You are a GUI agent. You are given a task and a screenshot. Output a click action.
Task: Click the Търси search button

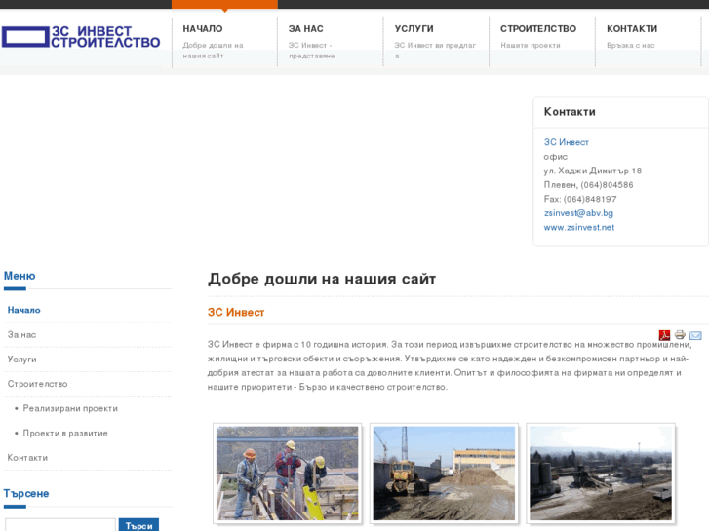(x=138, y=525)
